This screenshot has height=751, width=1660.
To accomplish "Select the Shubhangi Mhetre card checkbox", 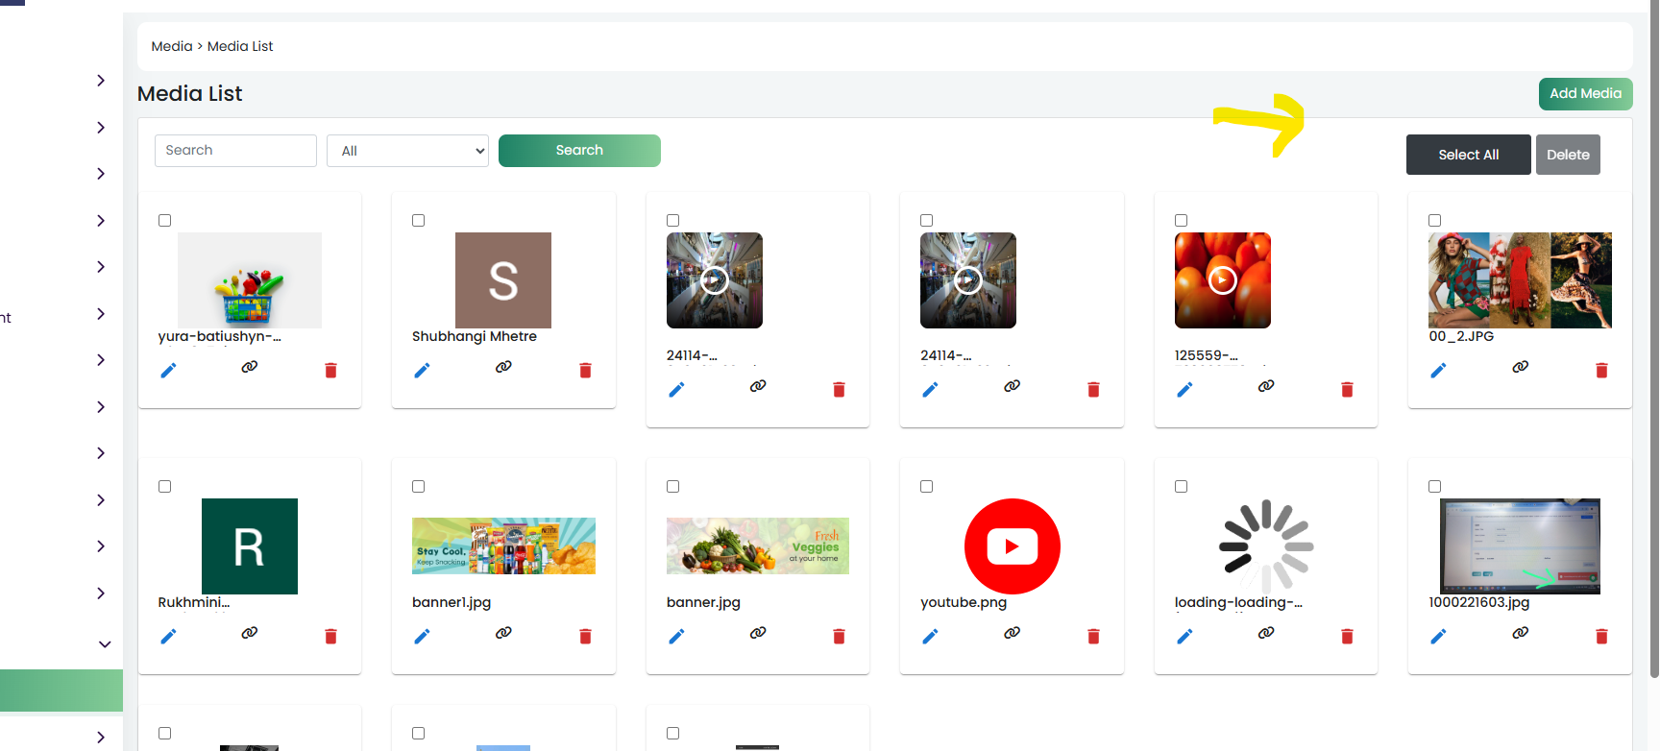I will click(x=419, y=221).
